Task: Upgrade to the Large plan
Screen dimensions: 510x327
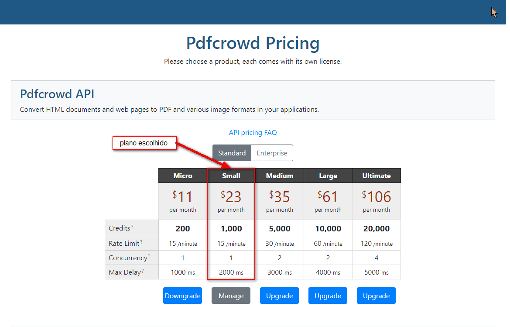Action: tap(328, 296)
